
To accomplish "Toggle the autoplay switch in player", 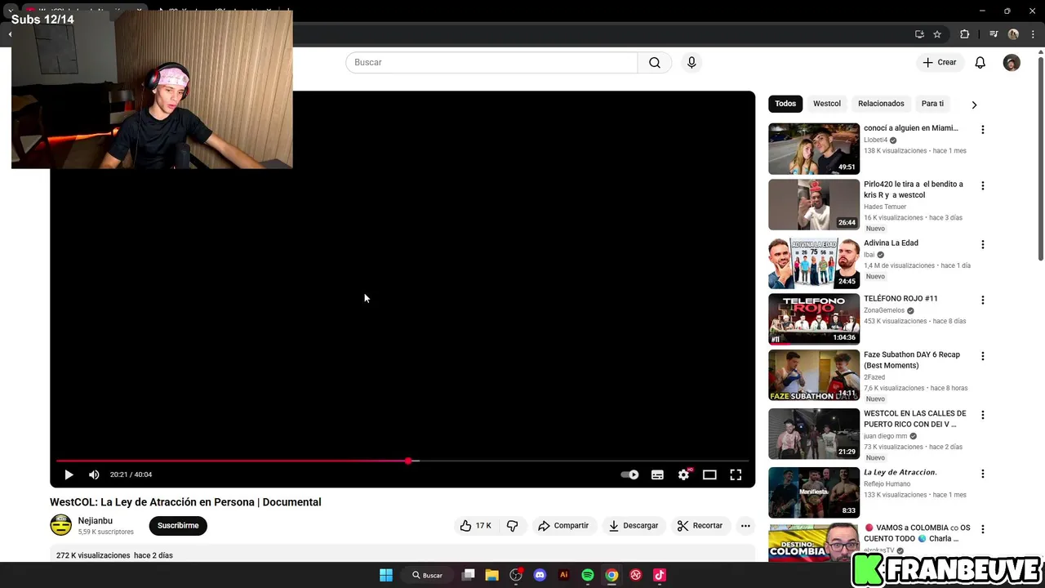I will click(629, 474).
